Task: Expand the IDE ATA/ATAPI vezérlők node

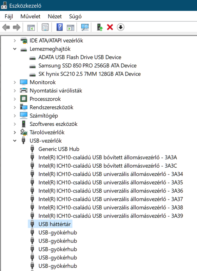Action: (x=15, y=41)
